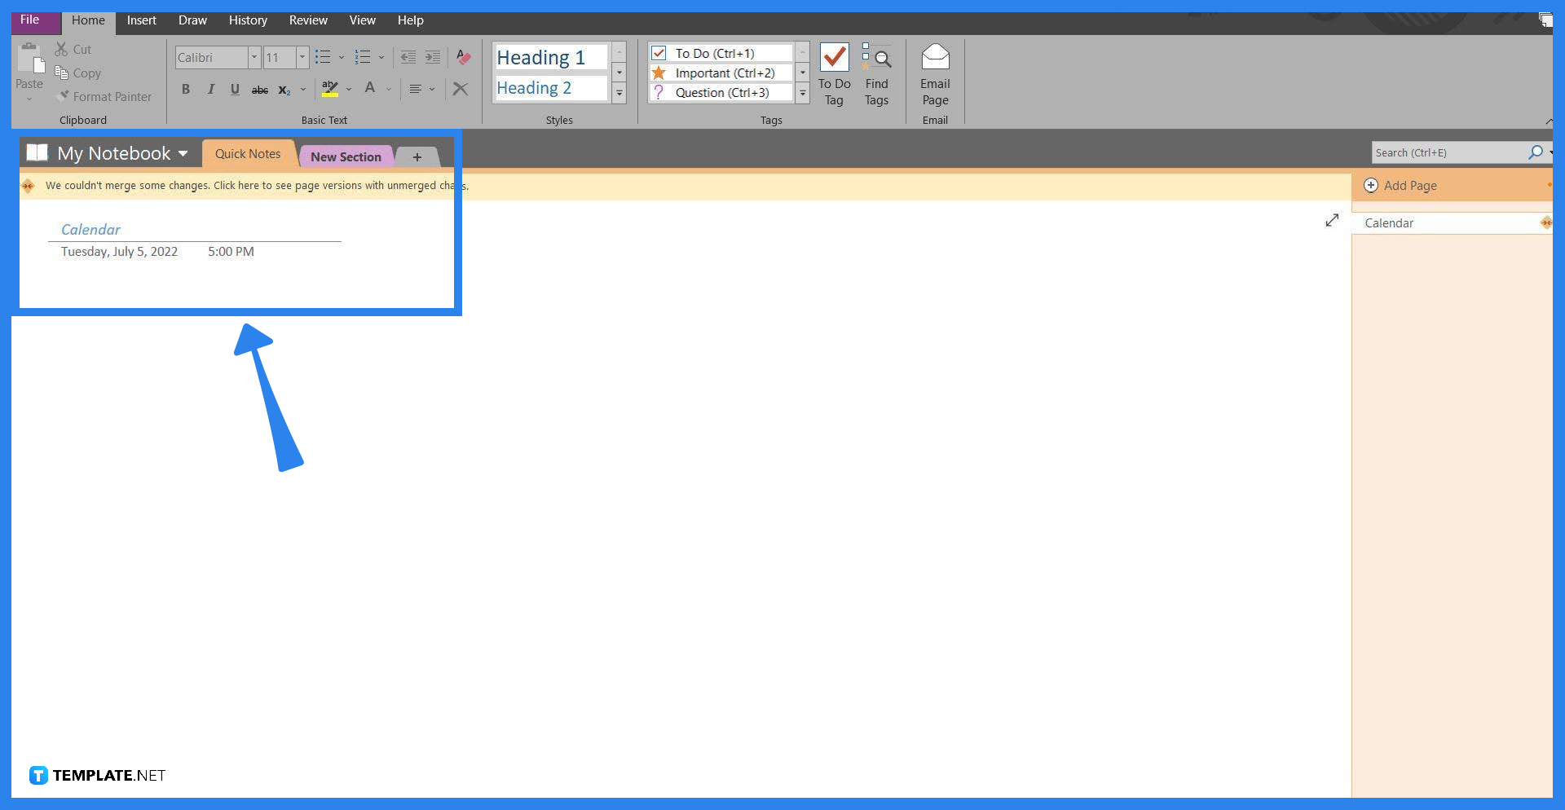Open the Quick Notes section
Screen dimensions: 1565x810
pyautogui.click(x=247, y=153)
